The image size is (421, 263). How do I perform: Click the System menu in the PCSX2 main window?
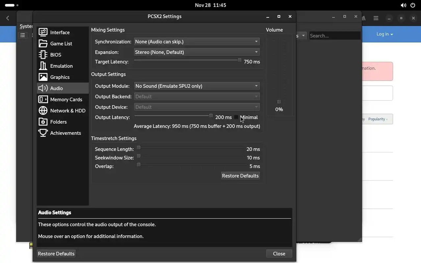[26, 26]
